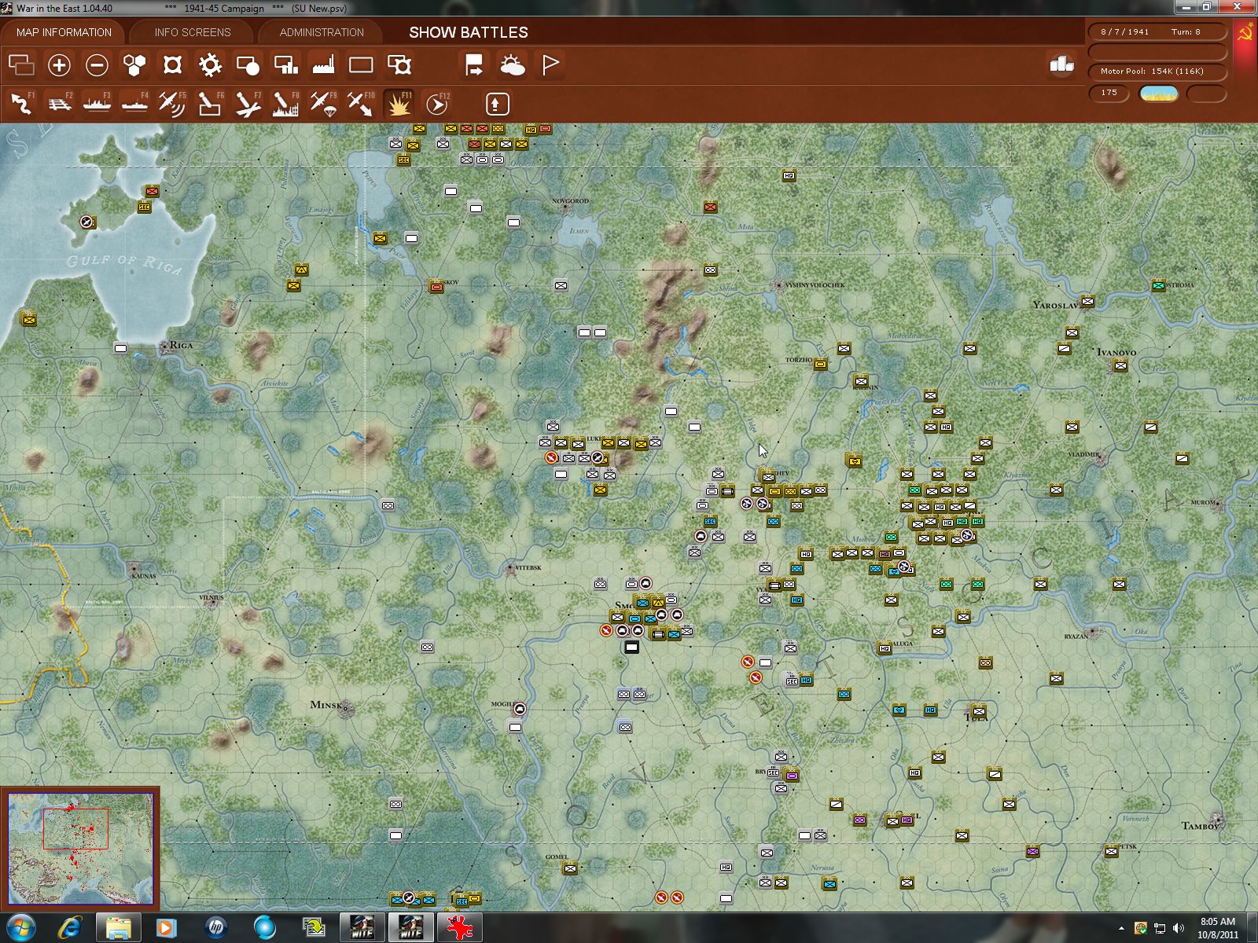Select the F4 amphibious transport icon
Image resolution: width=1258 pixels, height=943 pixels.
[135, 104]
